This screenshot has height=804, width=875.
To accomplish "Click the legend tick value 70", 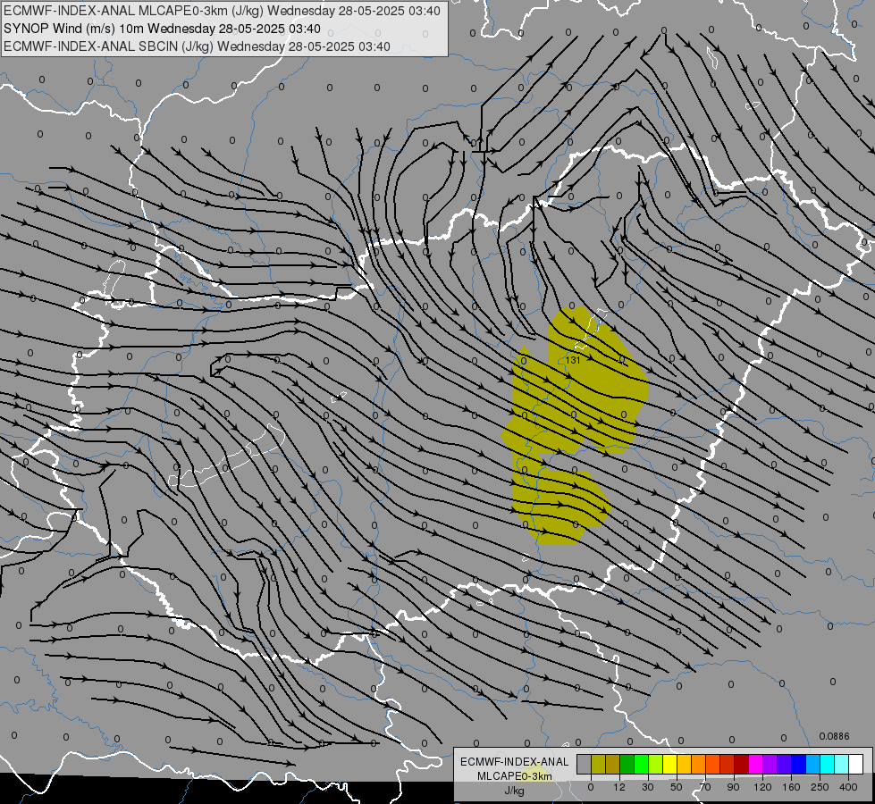I will tap(705, 787).
